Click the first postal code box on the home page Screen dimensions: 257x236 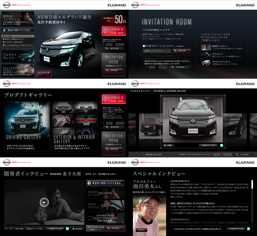coord(109,44)
